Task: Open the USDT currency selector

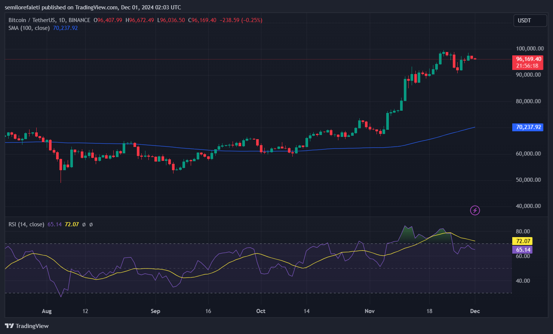Action: point(530,21)
